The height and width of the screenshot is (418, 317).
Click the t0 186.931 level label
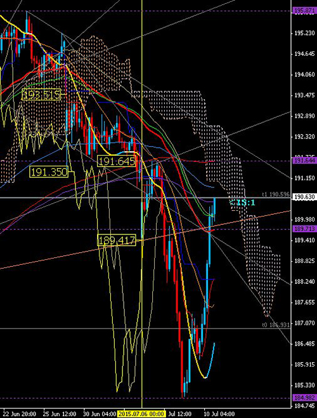pos(277,325)
